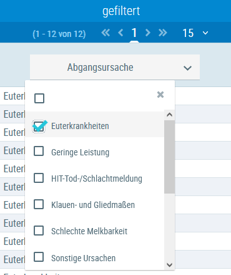
Task: Open rows-per-page dropdown showing 15
Action: (x=195, y=33)
